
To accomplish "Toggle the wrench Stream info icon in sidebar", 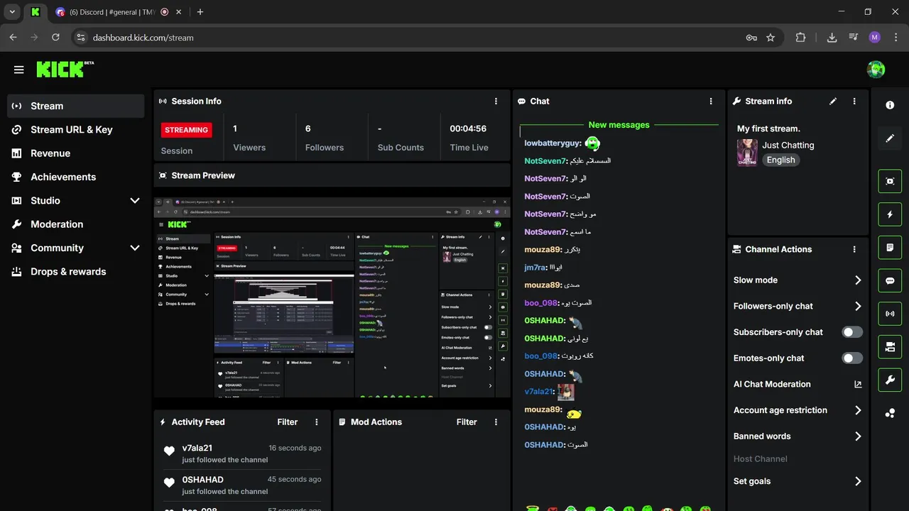I will (890, 380).
